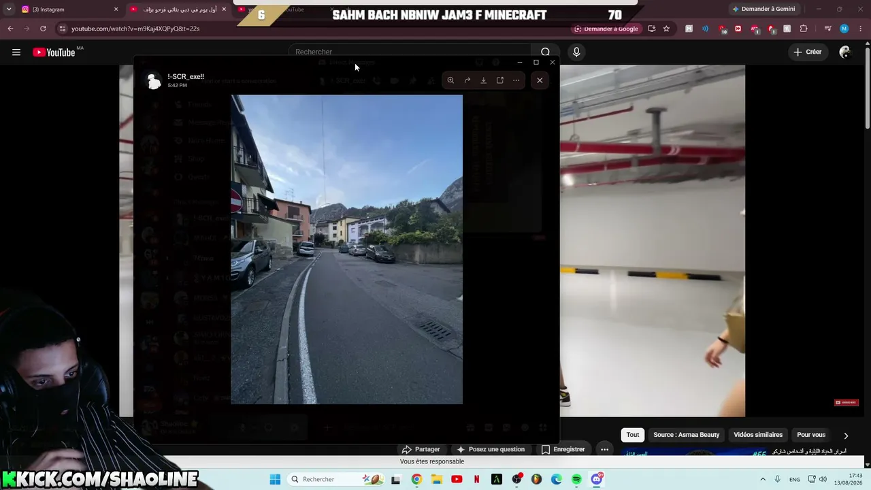Viewport: 871px width, 490px height.
Task: Switch the ENG input language
Action: tap(795, 479)
